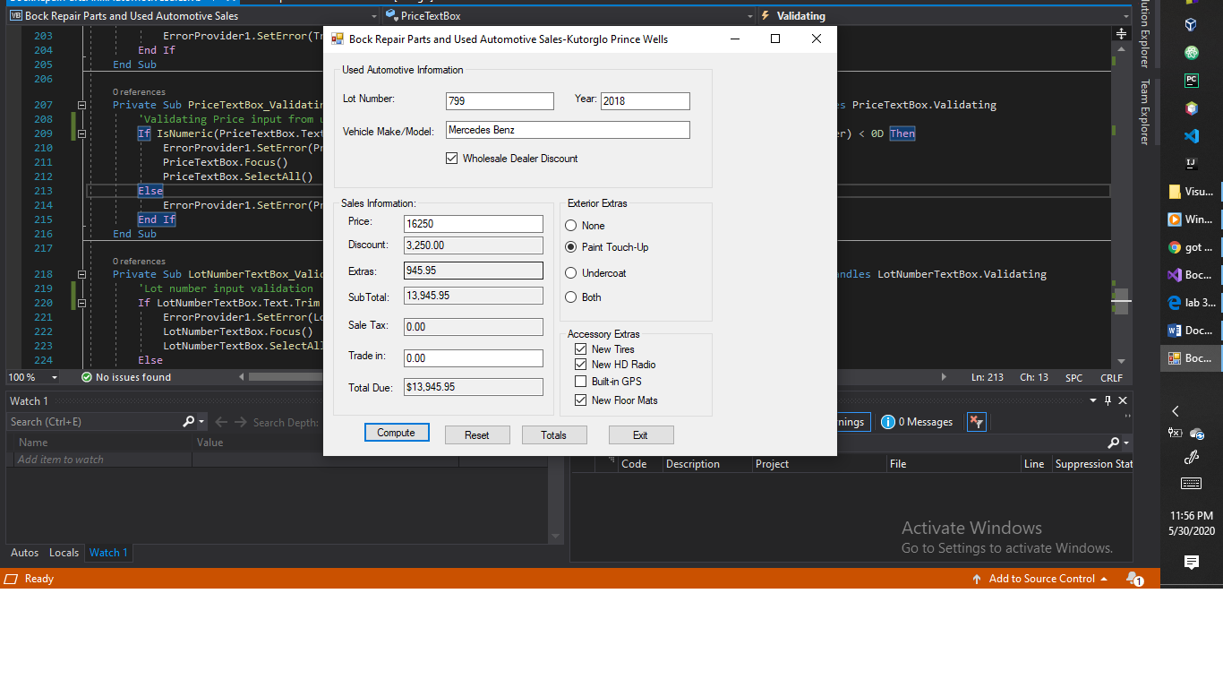
Task: Sort Error List by Description column header
Action: [x=706, y=464]
